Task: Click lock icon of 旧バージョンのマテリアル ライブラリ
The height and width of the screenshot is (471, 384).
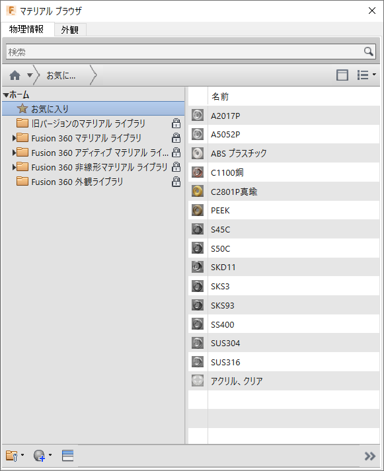Action: (x=176, y=123)
